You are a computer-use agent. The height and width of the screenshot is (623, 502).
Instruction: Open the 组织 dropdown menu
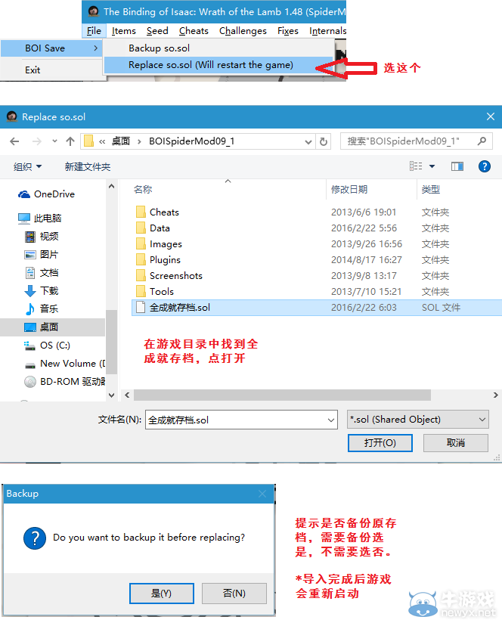click(27, 167)
